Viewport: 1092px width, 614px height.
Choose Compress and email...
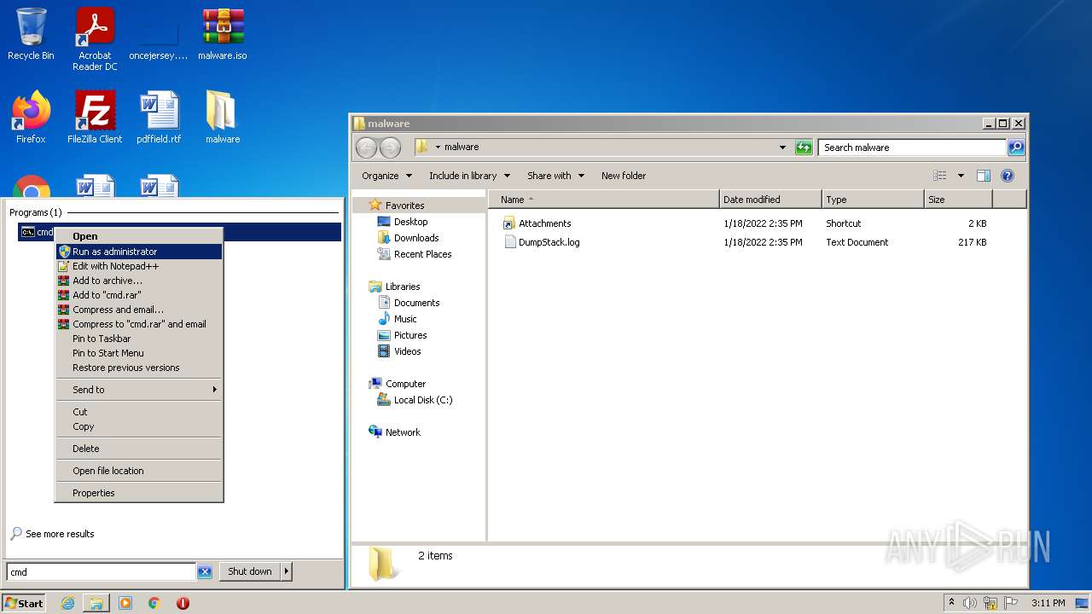(x=138, y=310)
